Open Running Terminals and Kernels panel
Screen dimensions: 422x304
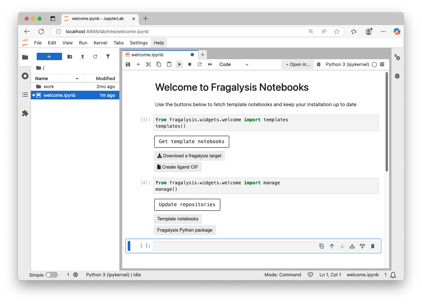pyautogui.click(x=25, y=76)
